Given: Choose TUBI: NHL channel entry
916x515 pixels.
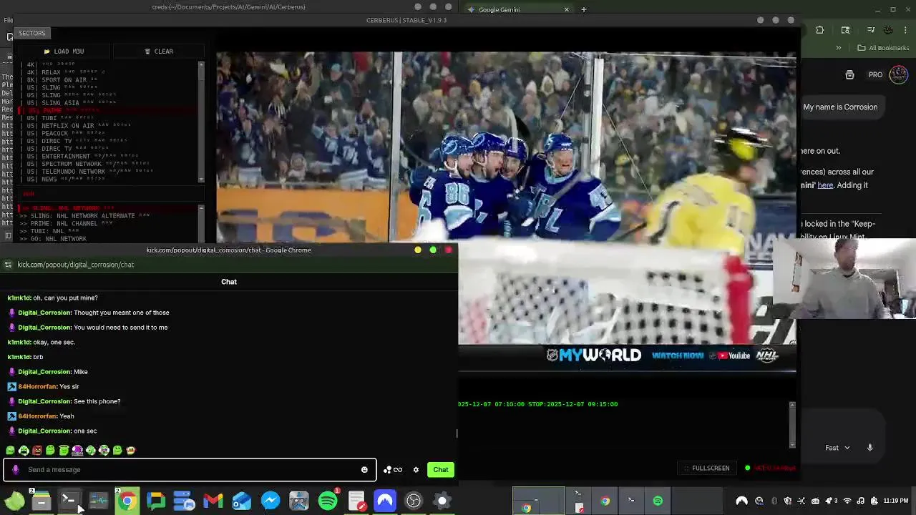Looking at the screenshot, I should 107,231.
